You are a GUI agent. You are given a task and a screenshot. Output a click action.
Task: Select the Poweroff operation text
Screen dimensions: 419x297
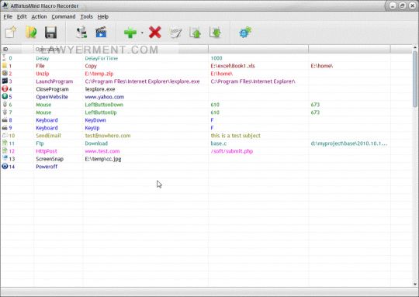point(47,167)
